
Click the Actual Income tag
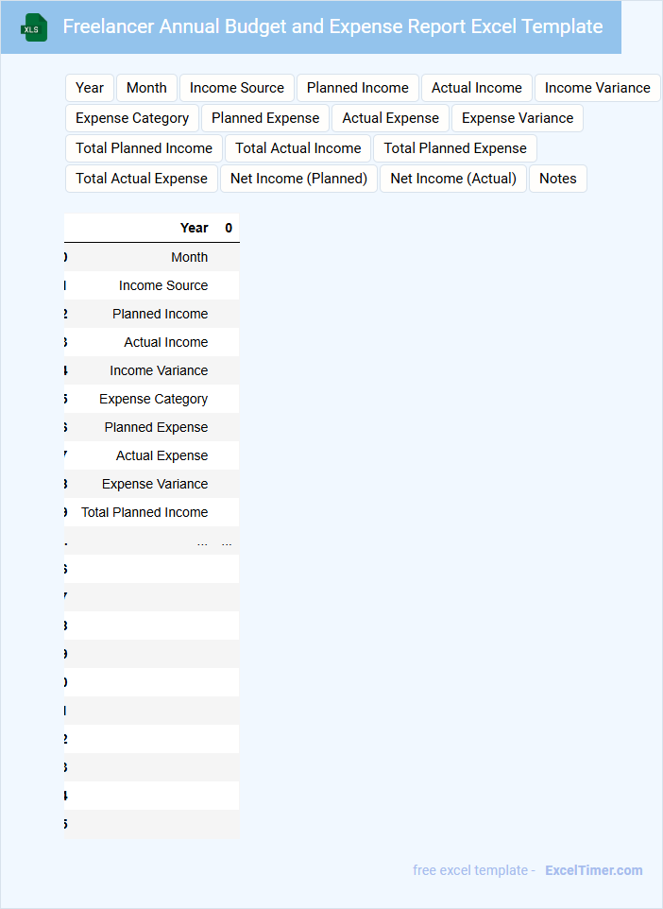(477, 88)
